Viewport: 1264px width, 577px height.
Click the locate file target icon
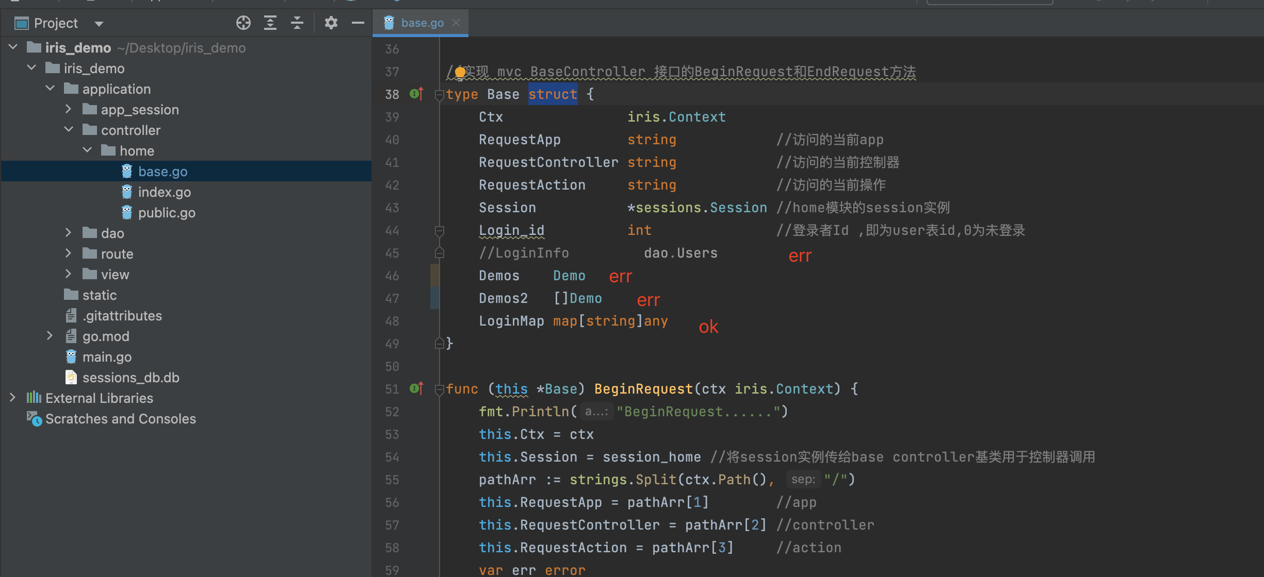[243, 23]
